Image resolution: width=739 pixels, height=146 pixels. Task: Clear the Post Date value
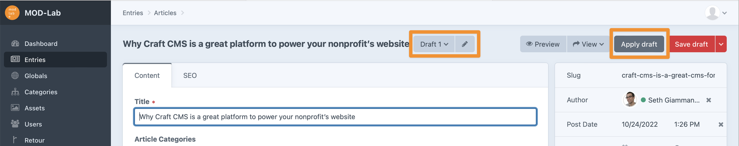click(721, 124)
